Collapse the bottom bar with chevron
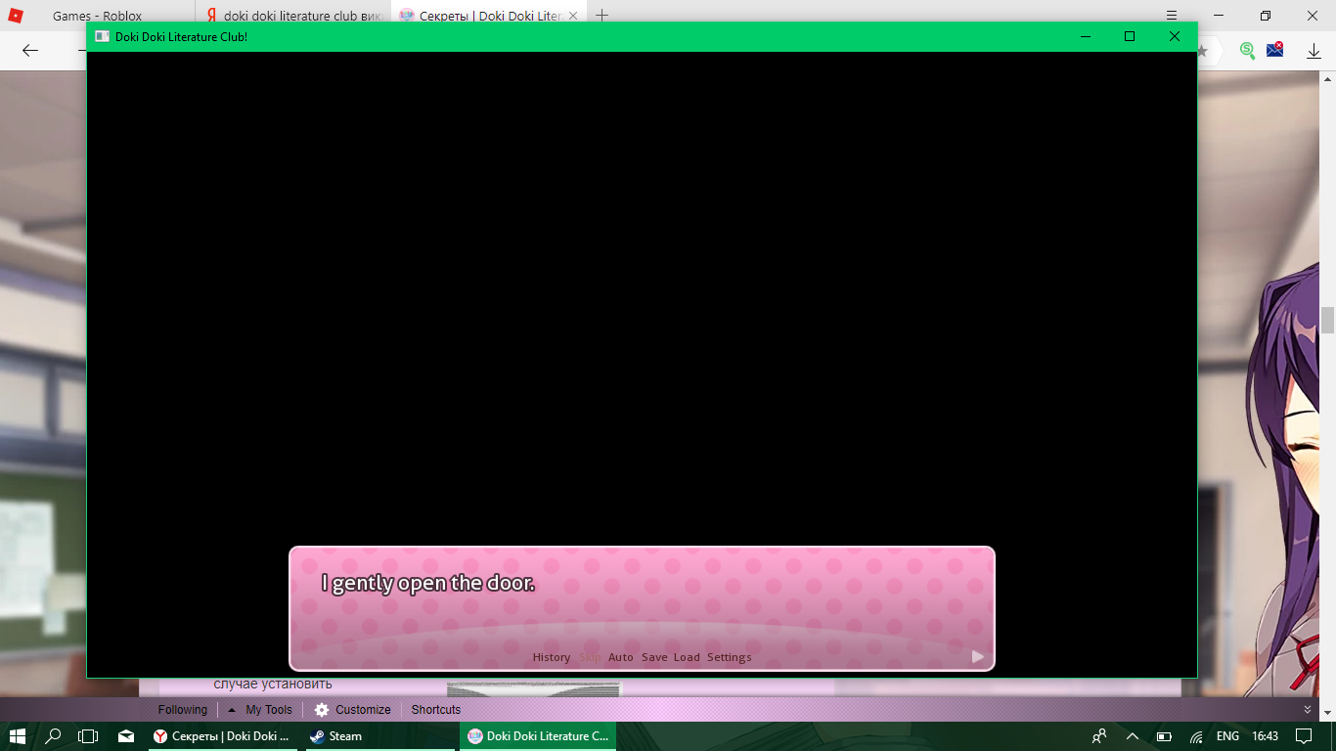 coord(1308,710)
